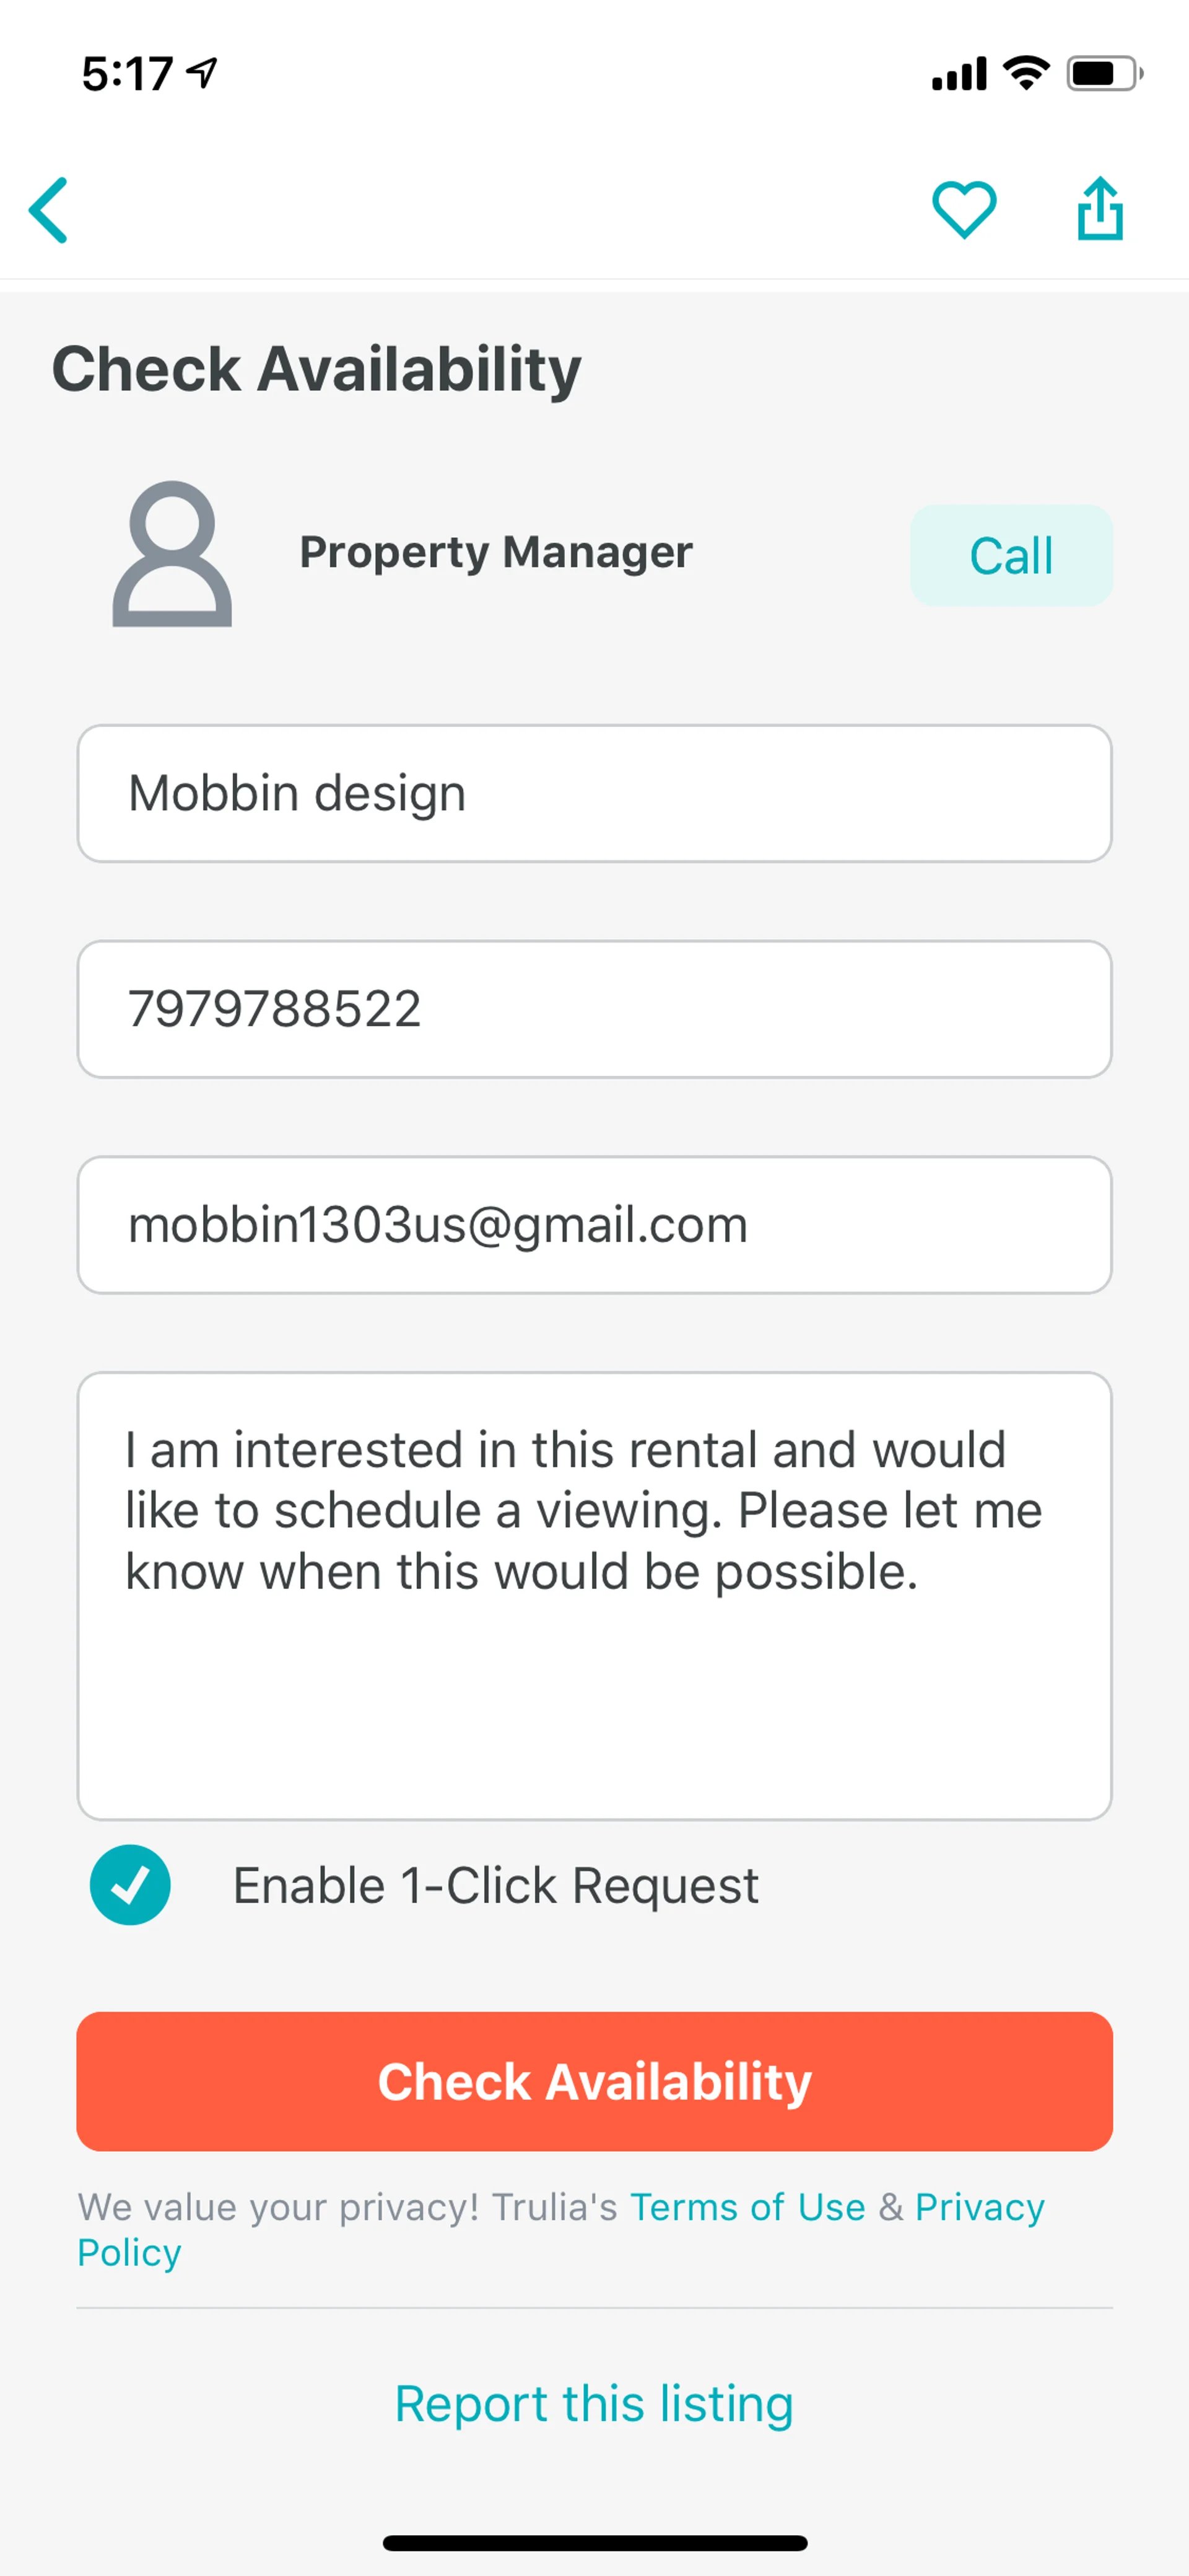Tap the Property Manager avatar icon
Viewport: 1189px width, 2576px height.
172,554
